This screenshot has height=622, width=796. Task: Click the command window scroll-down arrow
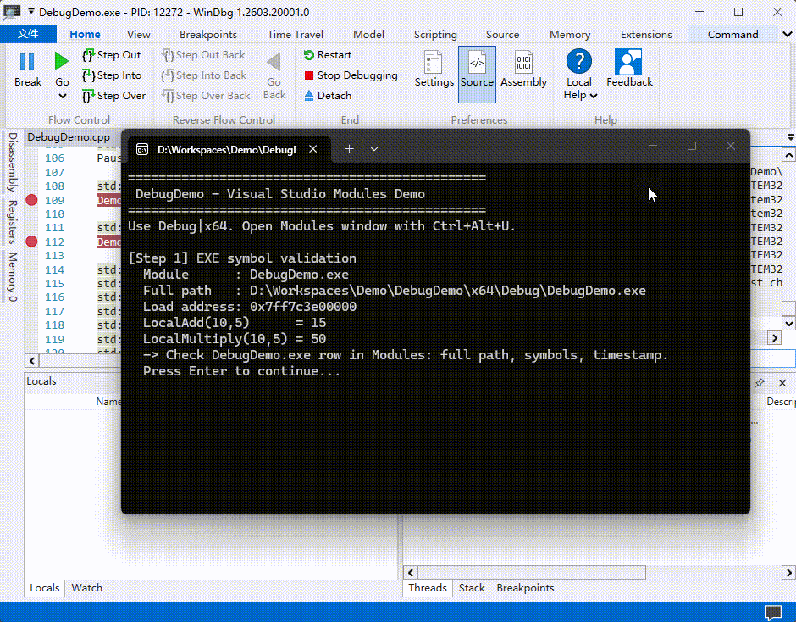pos(788,324)
